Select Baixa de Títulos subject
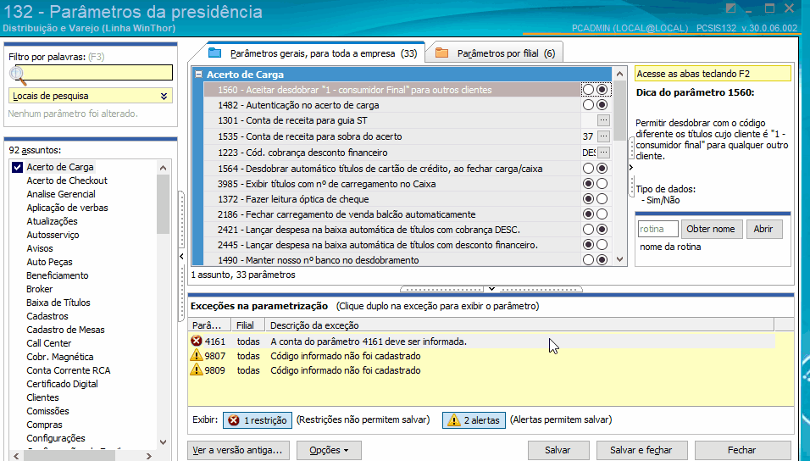Viewport: 810px width, 461px height. point(58,303)
